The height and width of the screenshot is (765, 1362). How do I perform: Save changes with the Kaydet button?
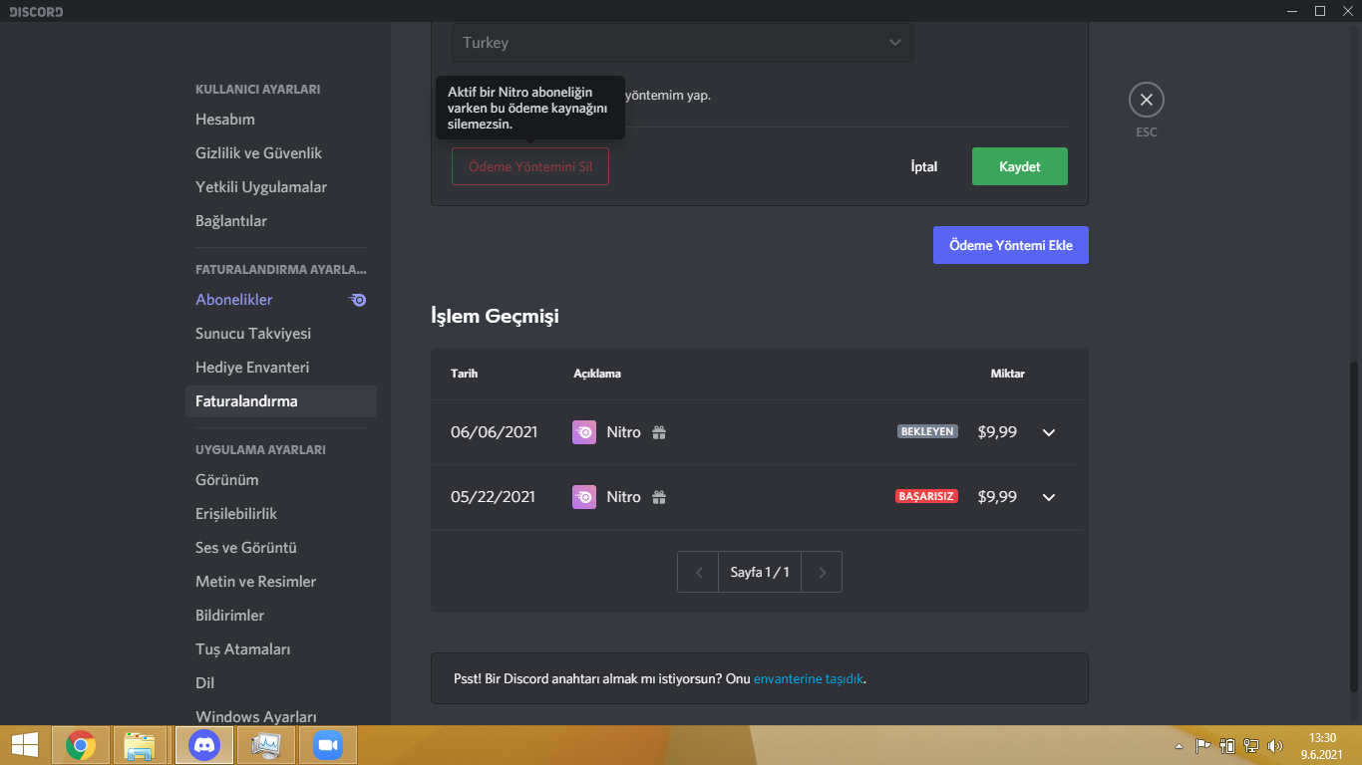point(1020,166)
